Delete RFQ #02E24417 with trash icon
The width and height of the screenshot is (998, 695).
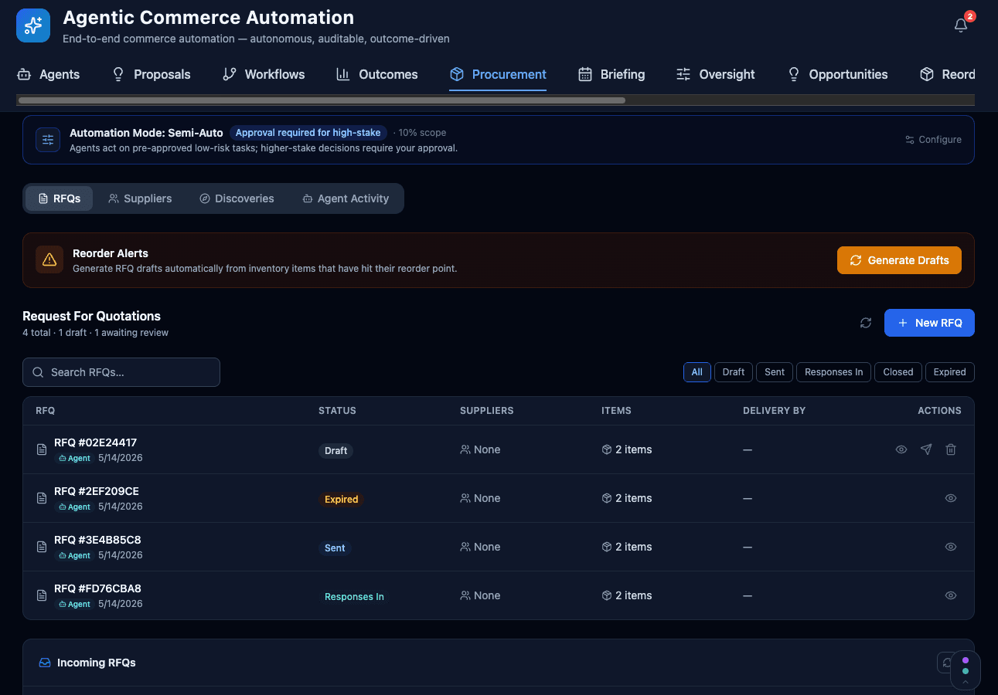pos(951,449)
